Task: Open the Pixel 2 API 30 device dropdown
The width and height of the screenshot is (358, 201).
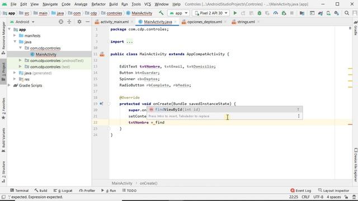Action: [211, 13]
